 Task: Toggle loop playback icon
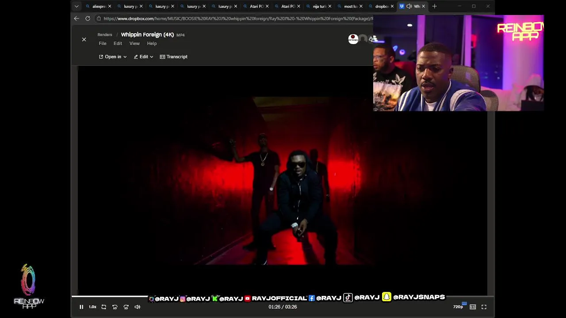click(x=103, y=307)
